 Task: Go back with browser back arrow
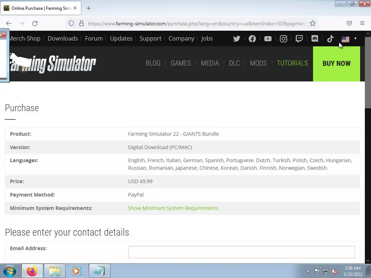pos(9,24)
